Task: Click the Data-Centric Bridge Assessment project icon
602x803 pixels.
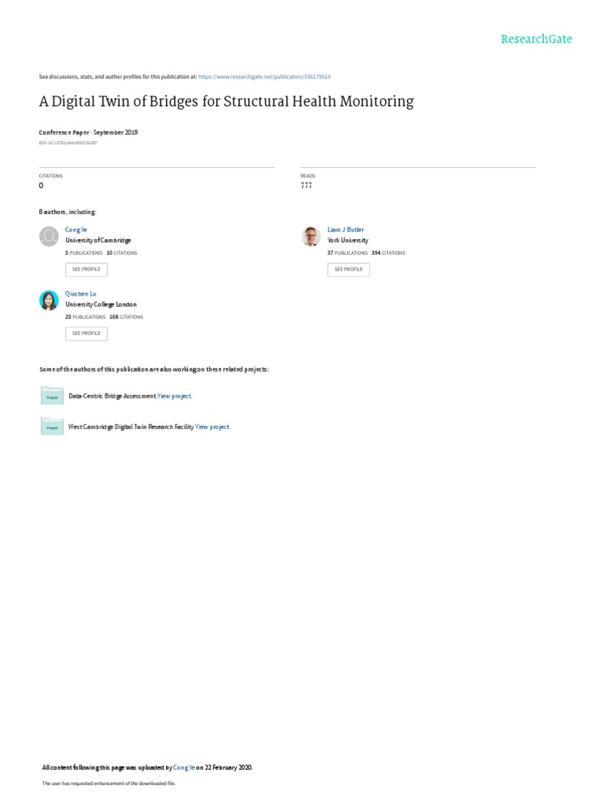Action: point(52,396)
